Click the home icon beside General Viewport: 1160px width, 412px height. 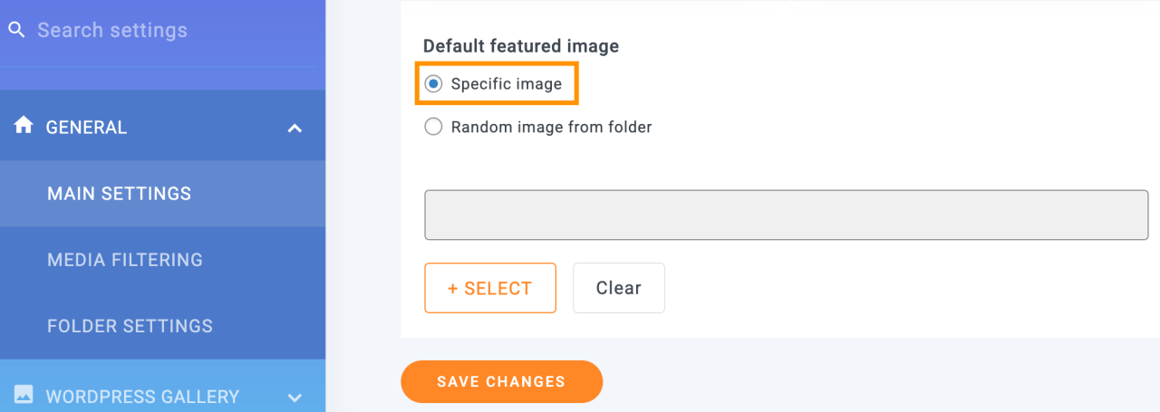(x=24, y=126)
